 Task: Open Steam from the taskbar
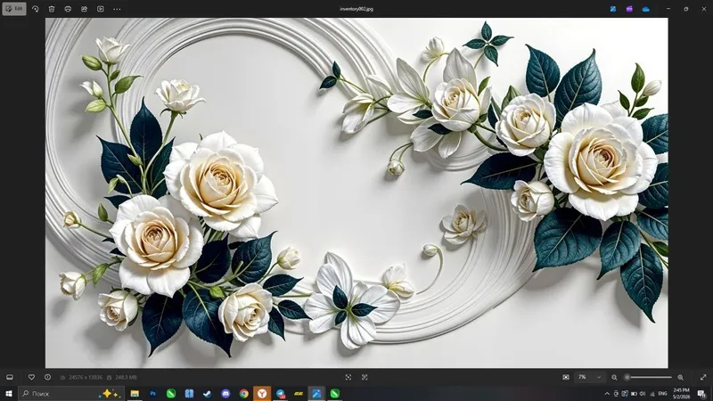point(208,394)
